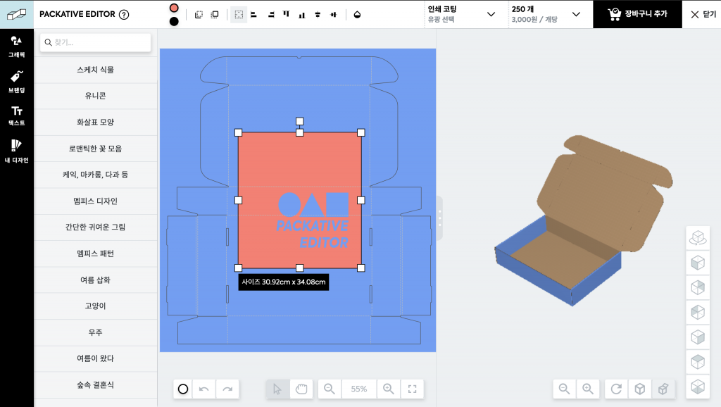Click the box logo icon beside PACKATIVE EDITOR
The image size is (721, 407).
(17, 14)
